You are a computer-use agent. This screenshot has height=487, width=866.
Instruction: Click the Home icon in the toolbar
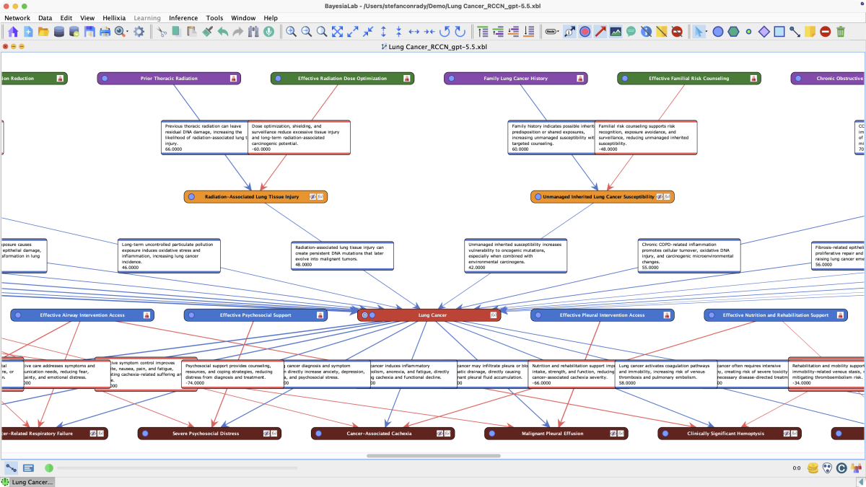coord(13,32)
